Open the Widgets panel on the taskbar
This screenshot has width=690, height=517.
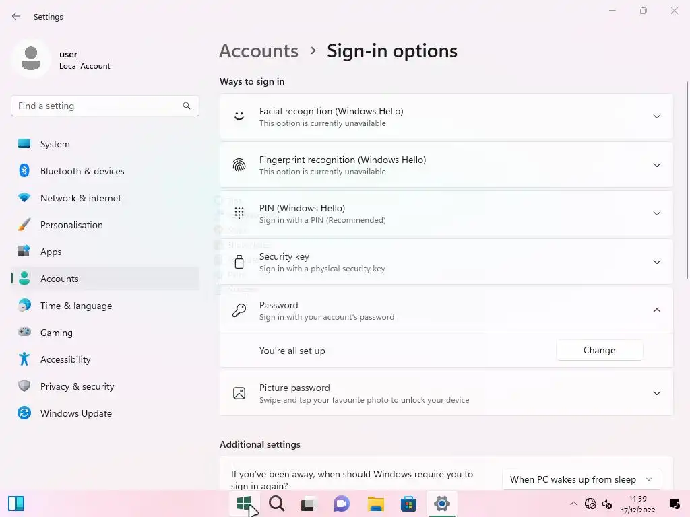pos(16,504)
